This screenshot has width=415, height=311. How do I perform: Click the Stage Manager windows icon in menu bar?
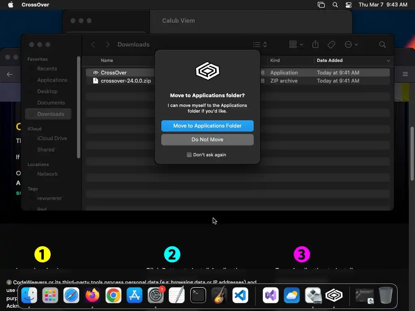[x=321, y=4]
